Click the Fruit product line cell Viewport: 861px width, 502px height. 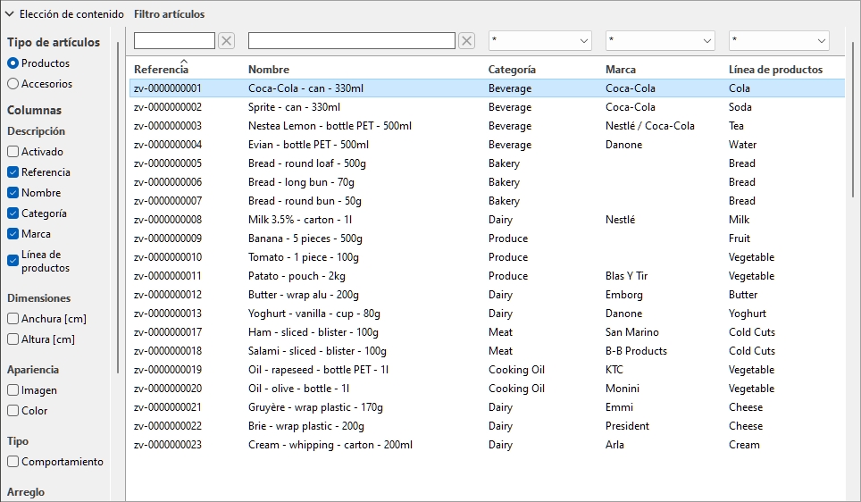740,238
